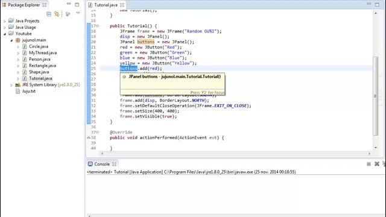386x217 pixels.
Task: Click the frame.setVisible(true) line
Action: [x=148, y=116]
